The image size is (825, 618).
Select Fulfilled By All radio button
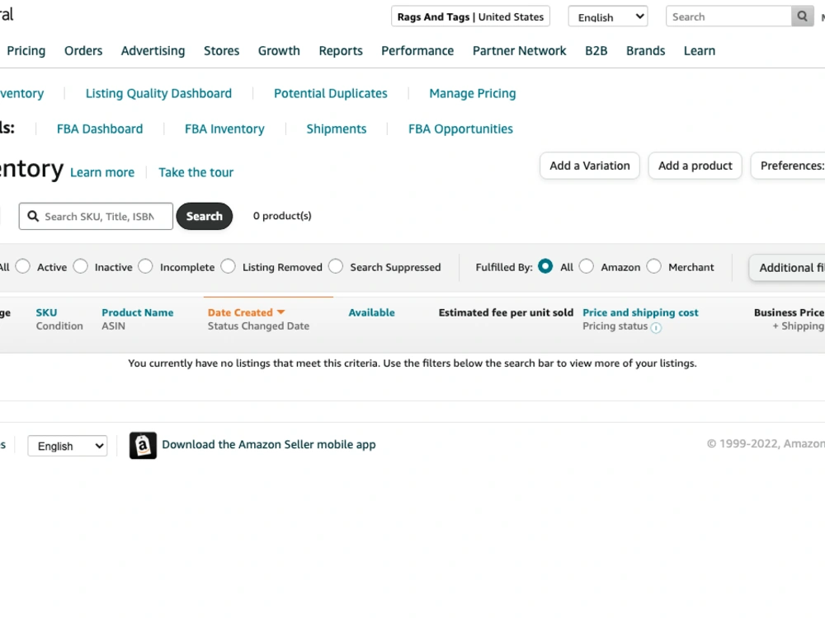point(545,266)
